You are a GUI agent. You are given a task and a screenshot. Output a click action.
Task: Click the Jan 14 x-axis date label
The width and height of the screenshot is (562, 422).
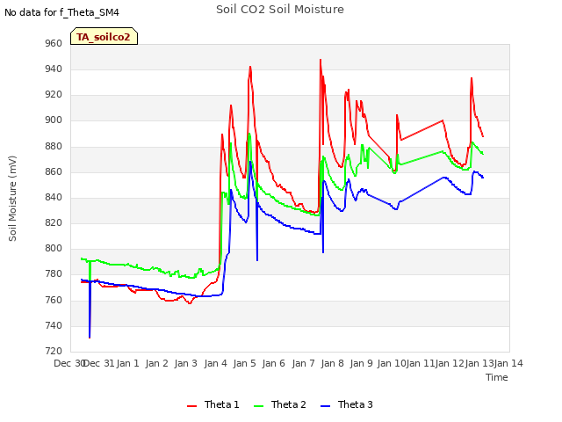(x=508, y=363)
